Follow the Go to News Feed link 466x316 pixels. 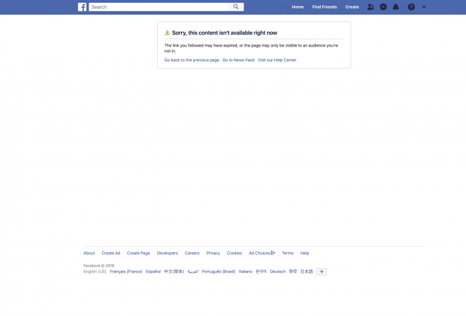coord(238,60)
